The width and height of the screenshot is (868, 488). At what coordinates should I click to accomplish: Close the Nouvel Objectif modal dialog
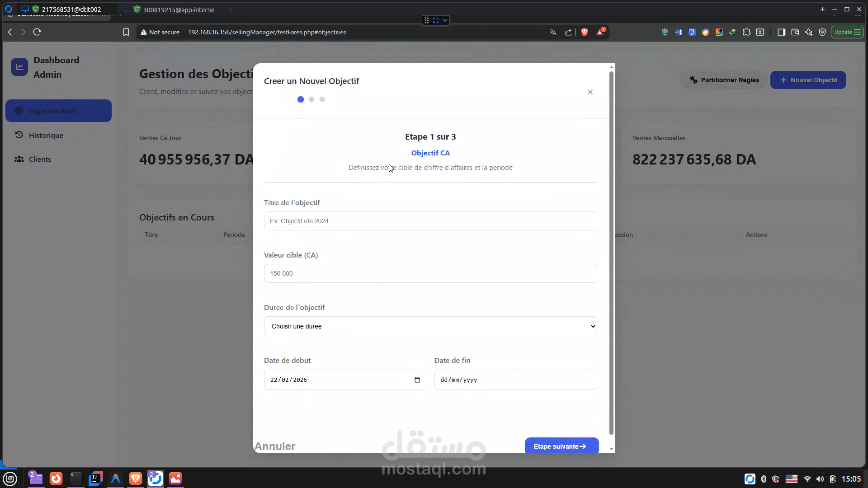pos(590,92)
